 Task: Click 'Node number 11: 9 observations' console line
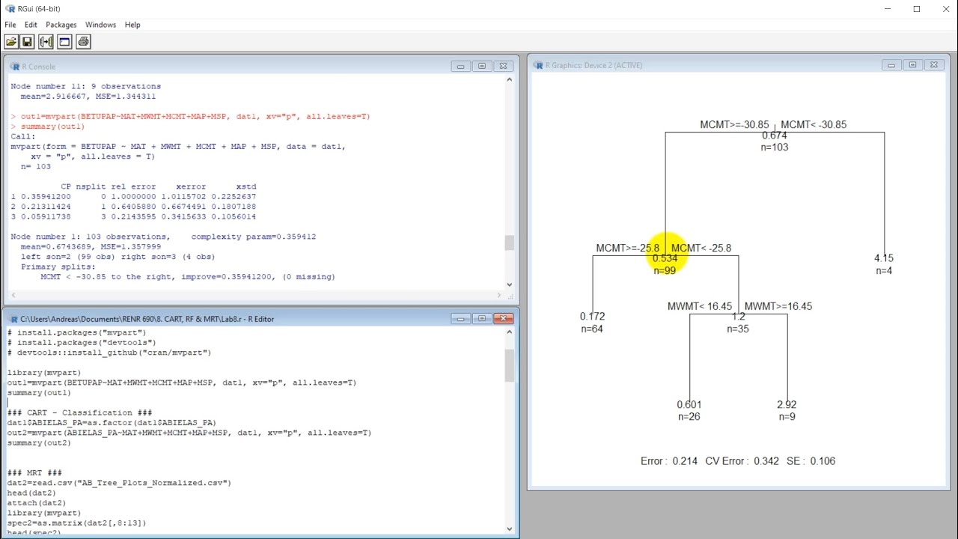(x=85, y=86)
